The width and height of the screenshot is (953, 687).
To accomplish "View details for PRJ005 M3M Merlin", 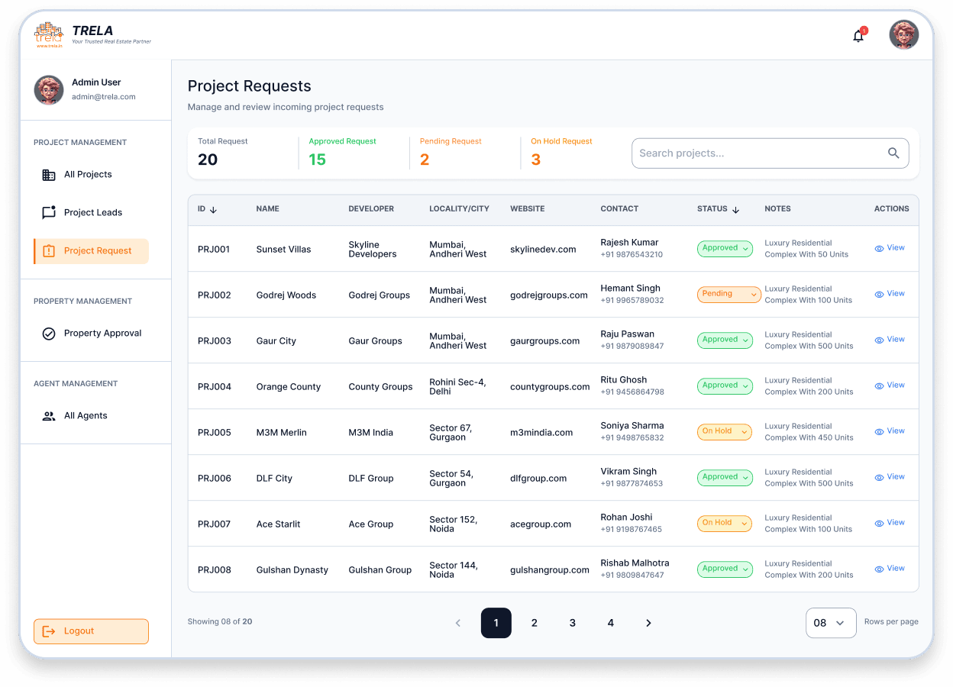I will click(890, 431).
